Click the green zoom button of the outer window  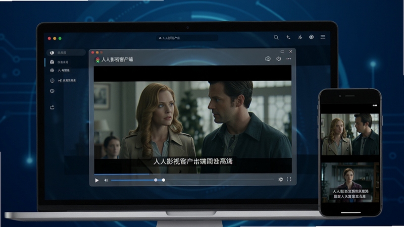60,38
